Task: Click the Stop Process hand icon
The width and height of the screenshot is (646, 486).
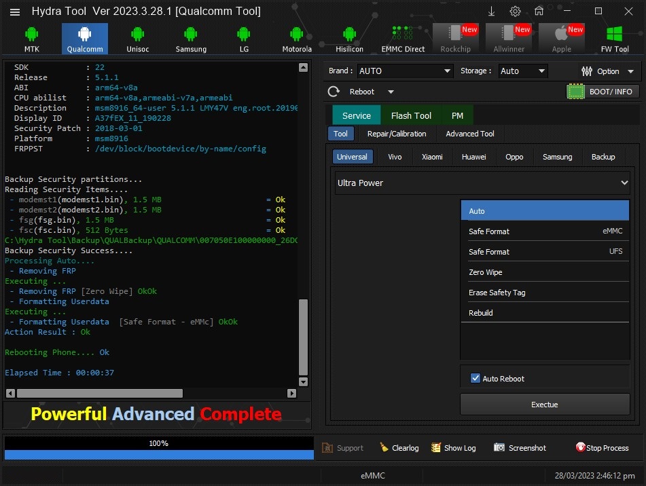Action: (x=581, y=447)
